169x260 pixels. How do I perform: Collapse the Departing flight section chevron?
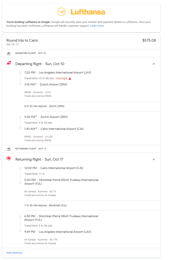pos(154,64)
